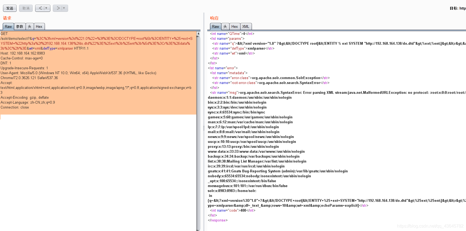Go to next request with forward arrow

pos(58,8)
